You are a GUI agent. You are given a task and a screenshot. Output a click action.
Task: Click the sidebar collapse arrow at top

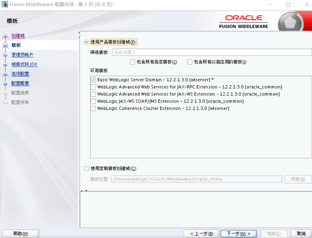(79, 32)
